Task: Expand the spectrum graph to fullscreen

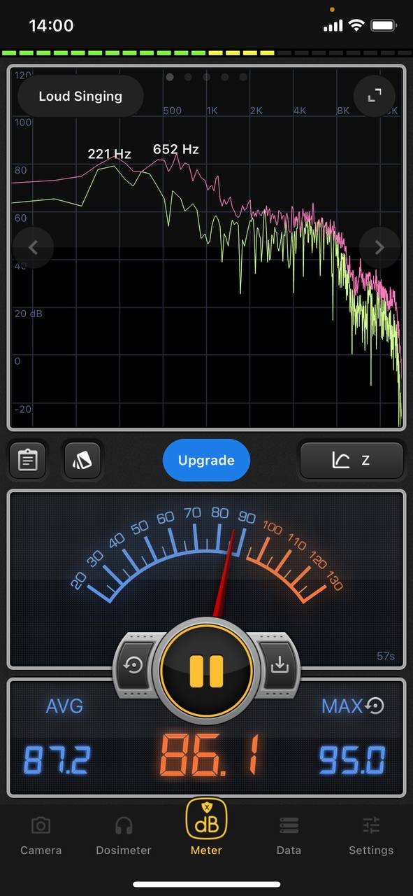Action: (375, 96)
